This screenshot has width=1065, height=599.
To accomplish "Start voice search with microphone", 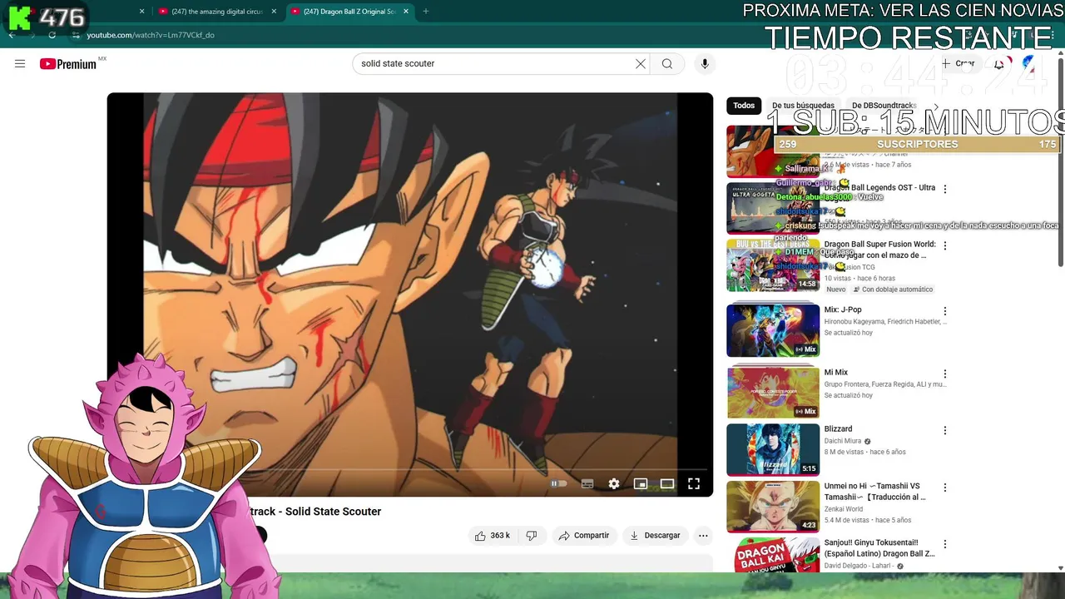I will [x=705, y=64].
